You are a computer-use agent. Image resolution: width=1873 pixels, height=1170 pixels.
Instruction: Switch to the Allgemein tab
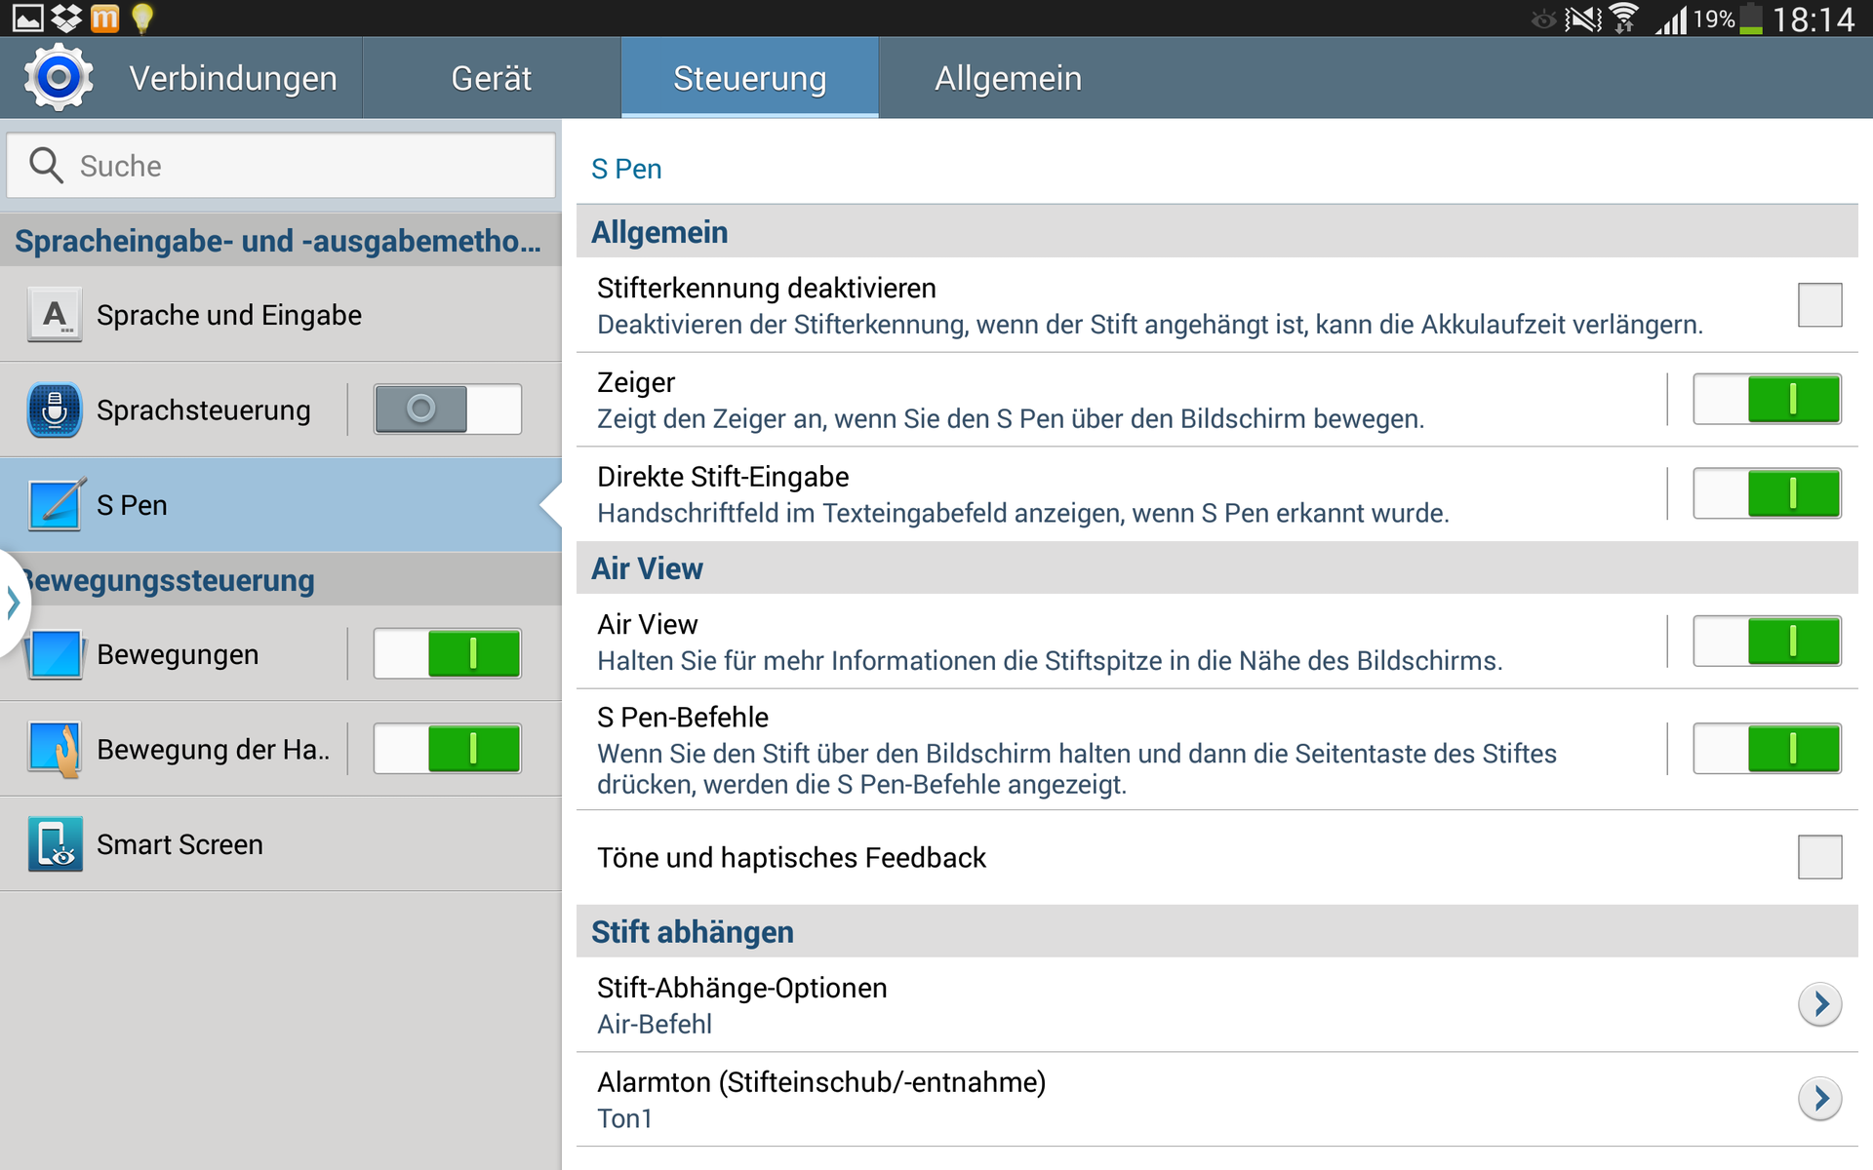pyautogui.click(x=1008, y=78)
